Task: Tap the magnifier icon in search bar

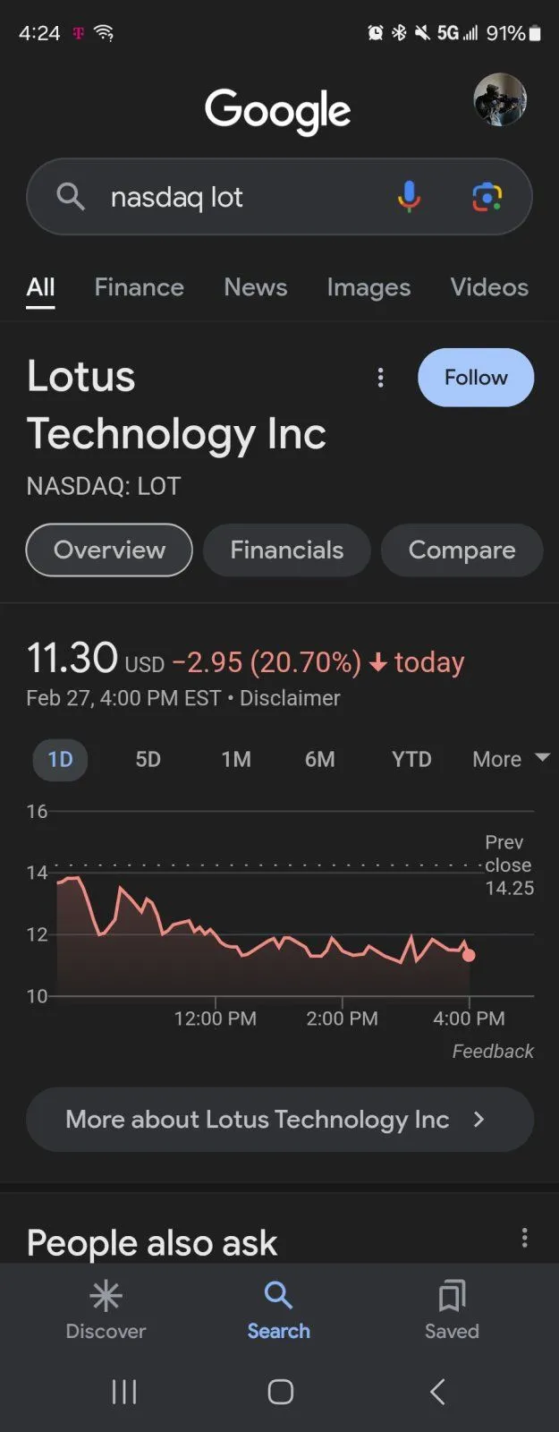Action: coord(71,196)
